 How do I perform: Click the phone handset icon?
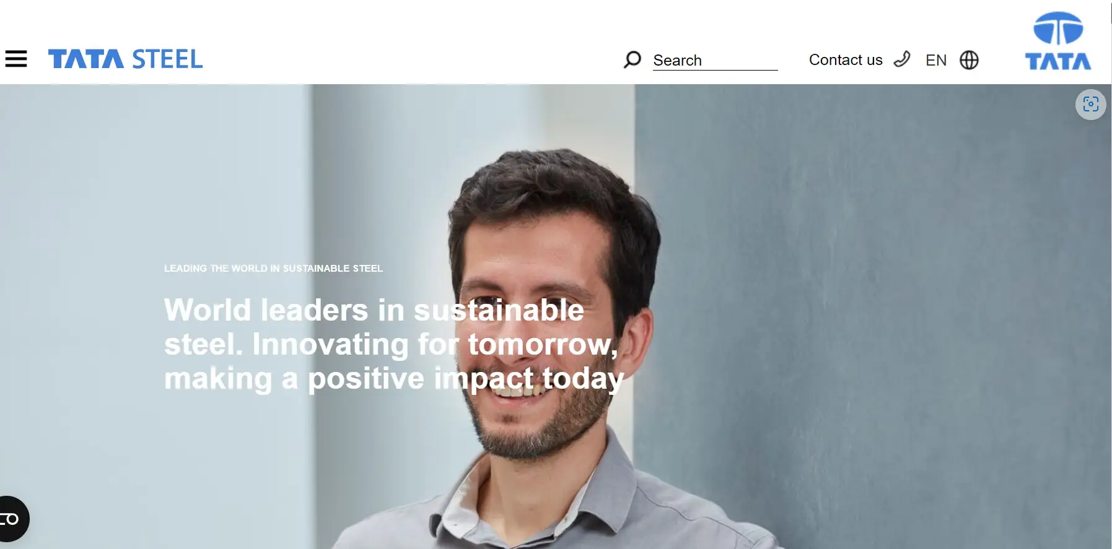(x=902, y=59)
